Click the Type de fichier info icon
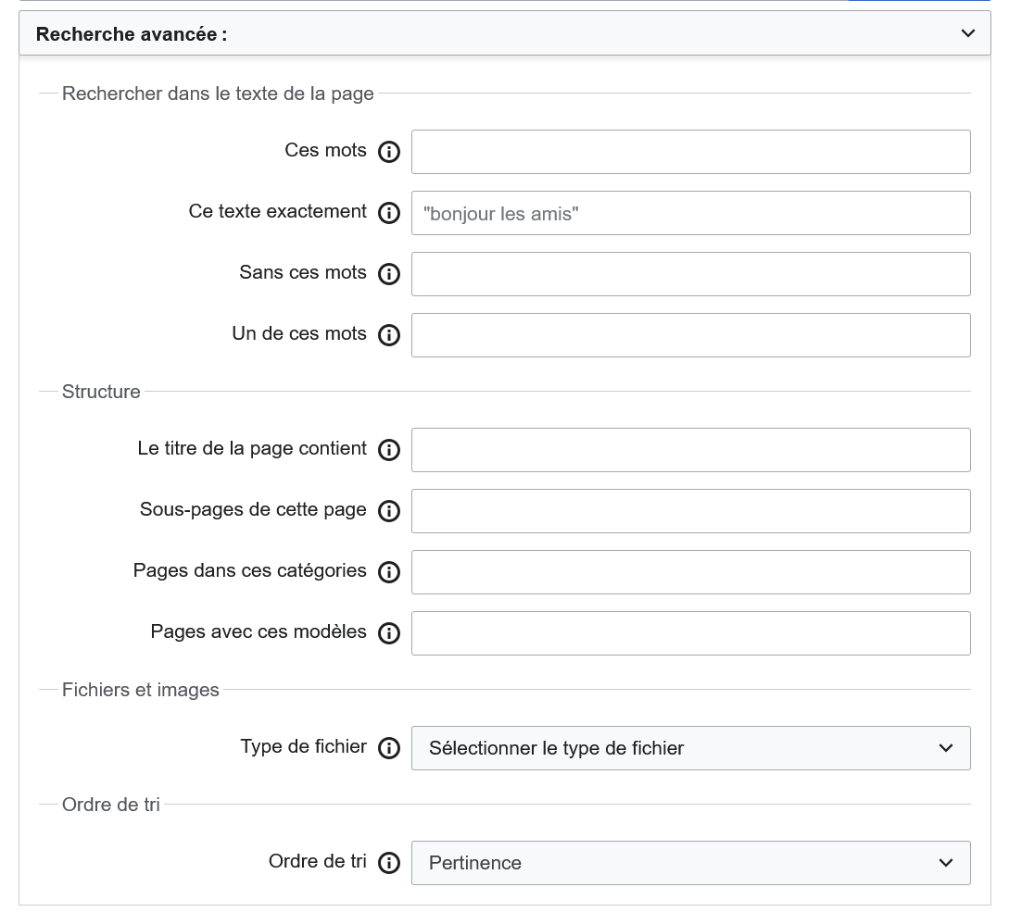 tap(388, 748)
